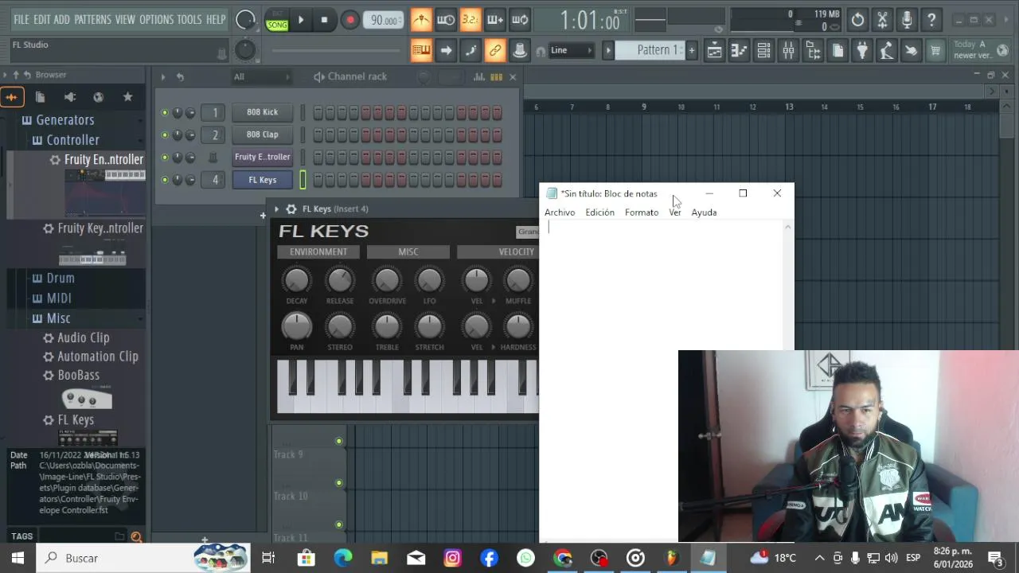Open Instagram from the taskbar

(x=453, y=558)
